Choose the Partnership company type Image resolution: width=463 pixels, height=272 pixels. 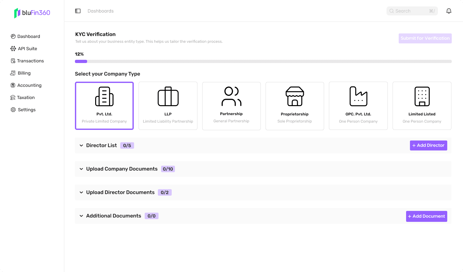click(x=231, y=106)
